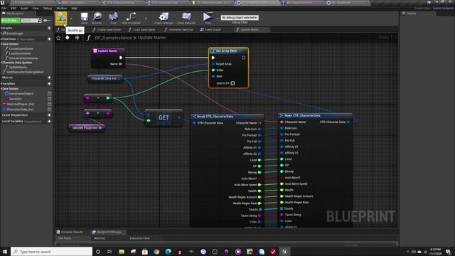Open Class Settings toolbar icon
The width and height of the screenshot is (455, 256).
(x=164, y=18)
